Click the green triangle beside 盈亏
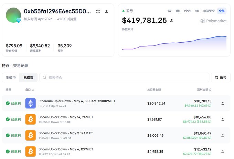 tap(123, 11)
